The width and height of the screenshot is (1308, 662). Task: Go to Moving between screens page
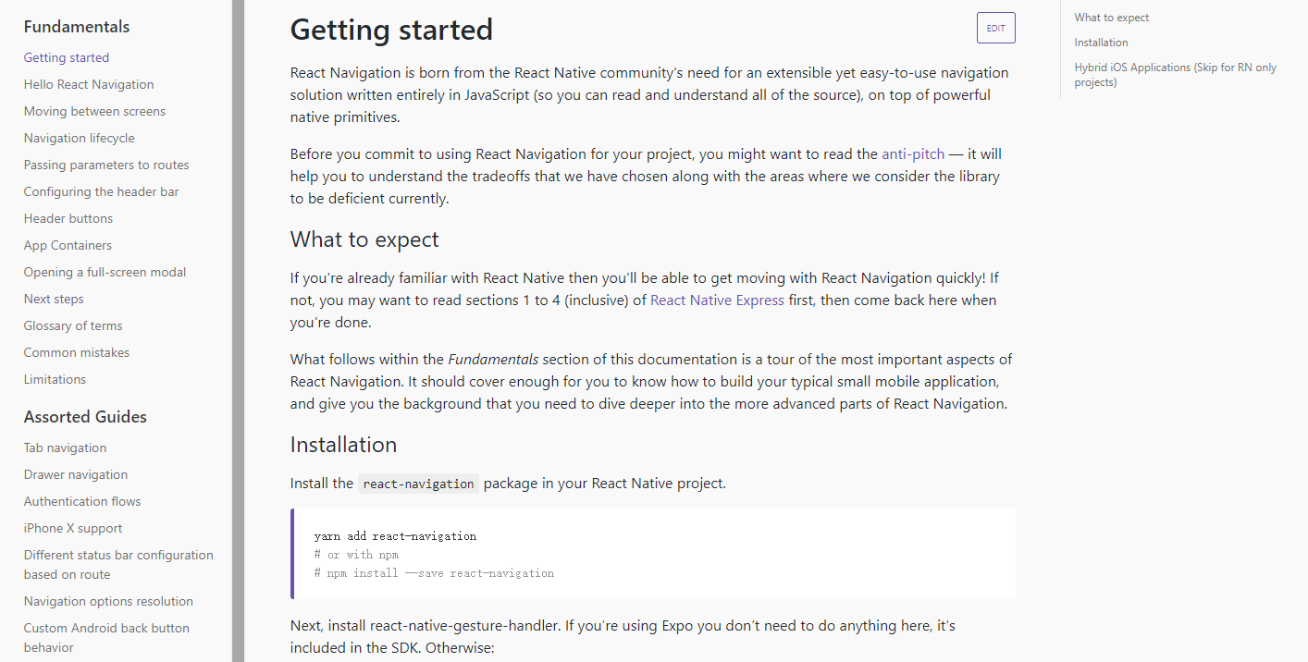click(x=94, y=111)
